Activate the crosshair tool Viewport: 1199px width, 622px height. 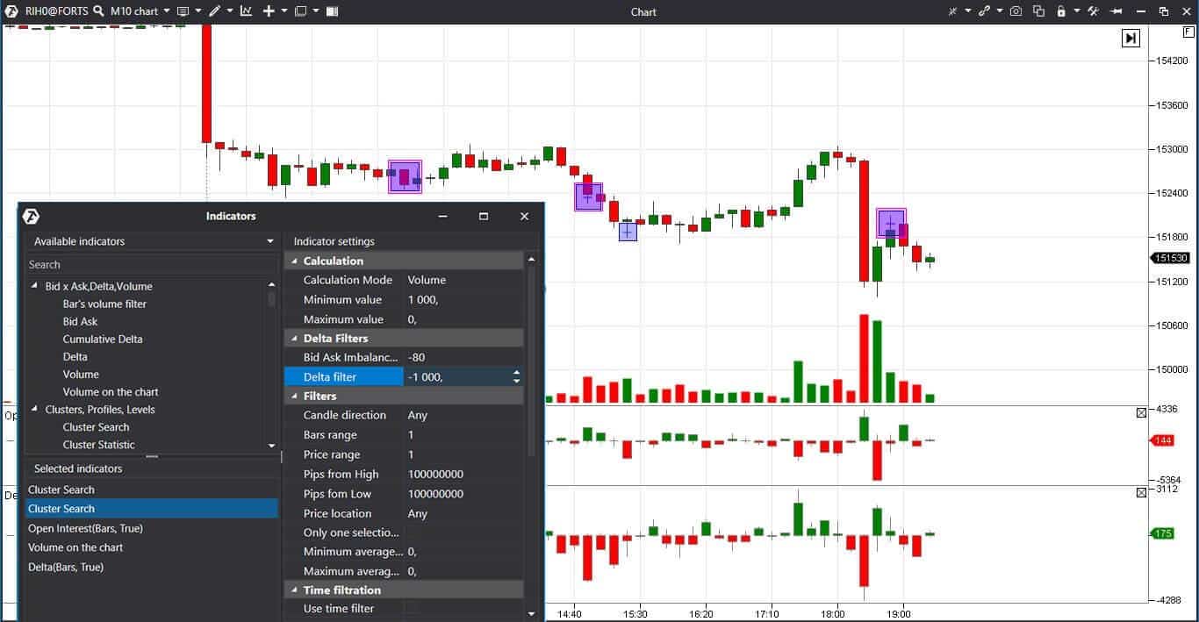(x=953, y=11)
